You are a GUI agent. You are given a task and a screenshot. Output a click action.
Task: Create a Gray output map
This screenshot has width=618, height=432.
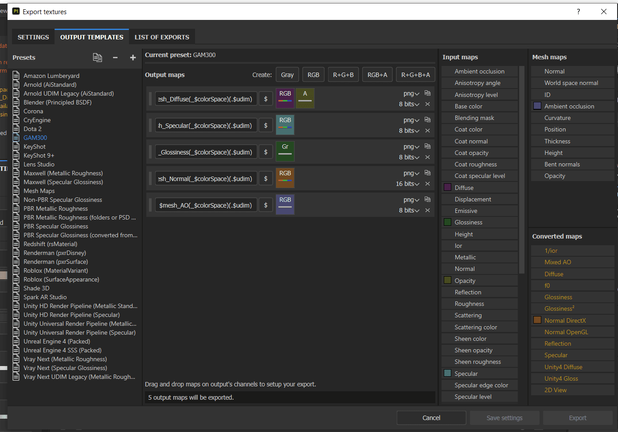point(287,75)
